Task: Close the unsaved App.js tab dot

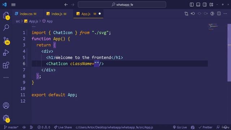Action: (x=100, y=14)
